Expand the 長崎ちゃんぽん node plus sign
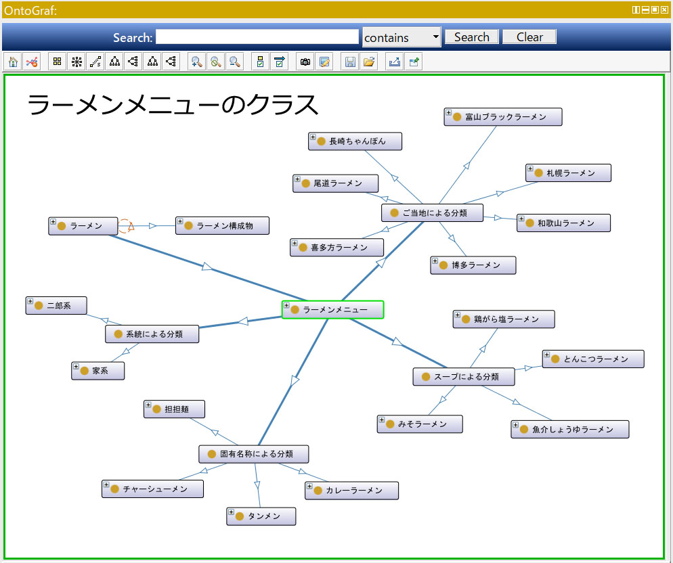Image resolution: width=673 pixels, height=563 pixels. (x=313, y=137)
